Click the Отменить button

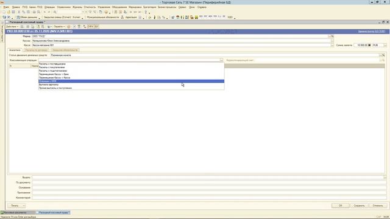click(378, 206)
